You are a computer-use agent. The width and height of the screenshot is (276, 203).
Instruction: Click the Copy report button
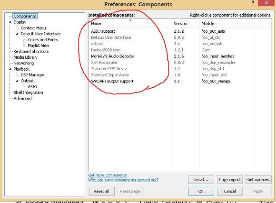[x=230, y=179]
